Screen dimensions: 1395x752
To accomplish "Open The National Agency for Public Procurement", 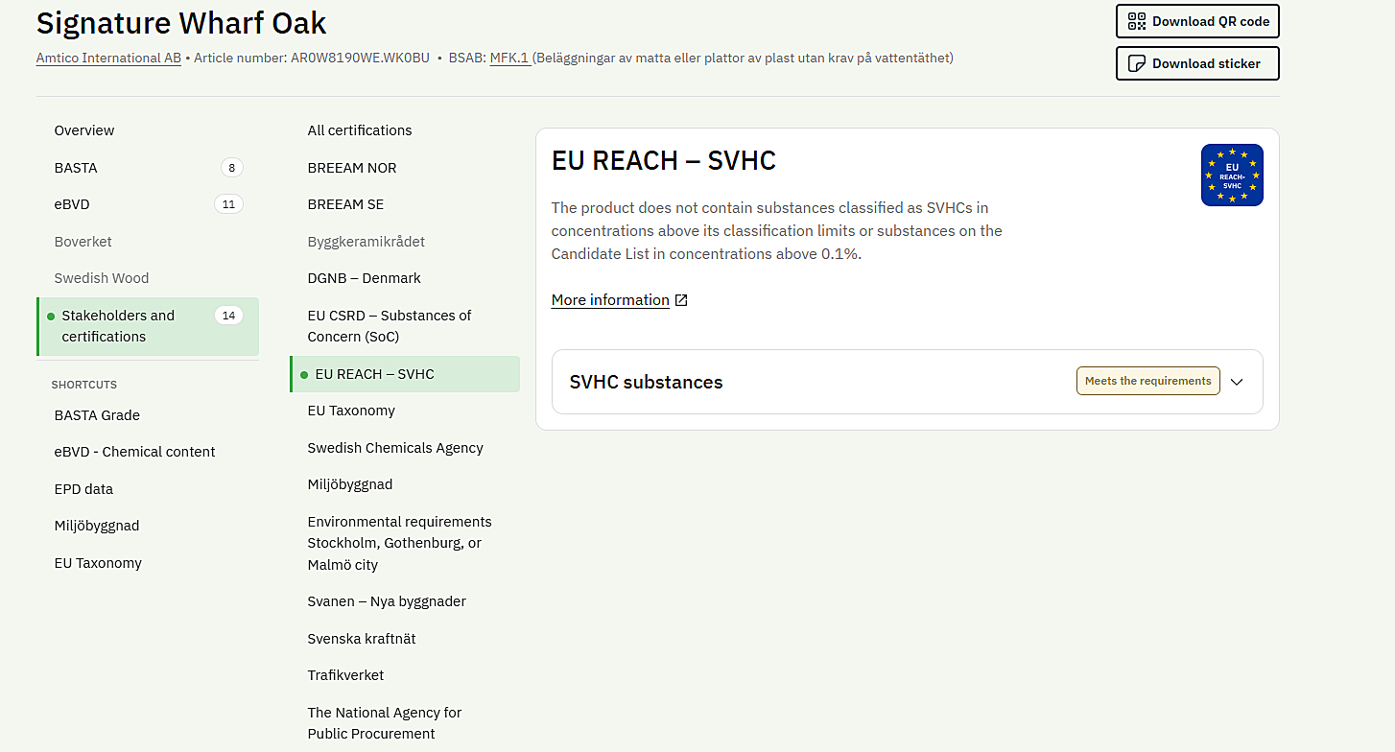I will click(x=385, y=723).
